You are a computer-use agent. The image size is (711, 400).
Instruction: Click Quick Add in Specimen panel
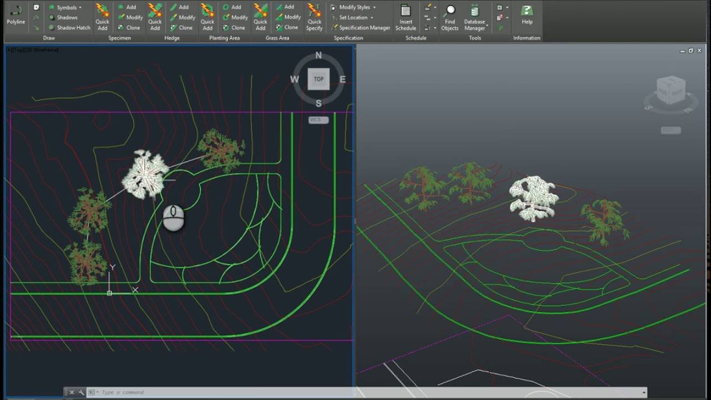click(x=102, y=17)
